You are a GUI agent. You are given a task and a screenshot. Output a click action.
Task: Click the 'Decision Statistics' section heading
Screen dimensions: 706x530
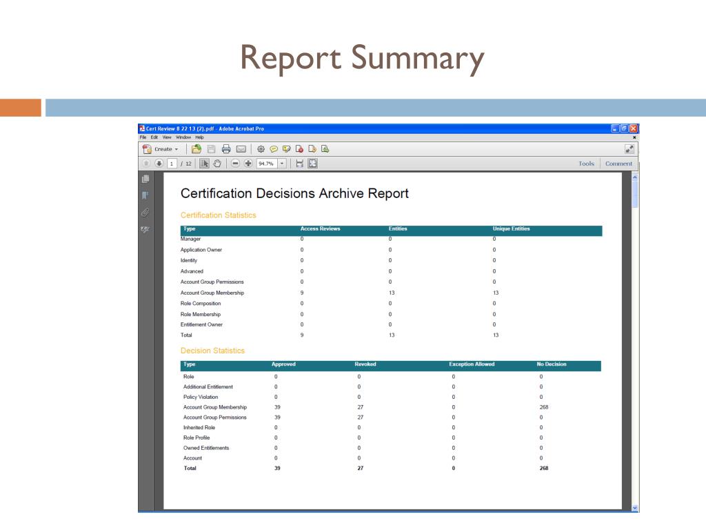[x=212, y=351]
